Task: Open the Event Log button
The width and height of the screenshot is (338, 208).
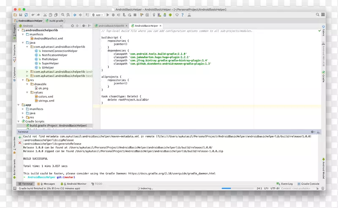Action: [285, 184]
